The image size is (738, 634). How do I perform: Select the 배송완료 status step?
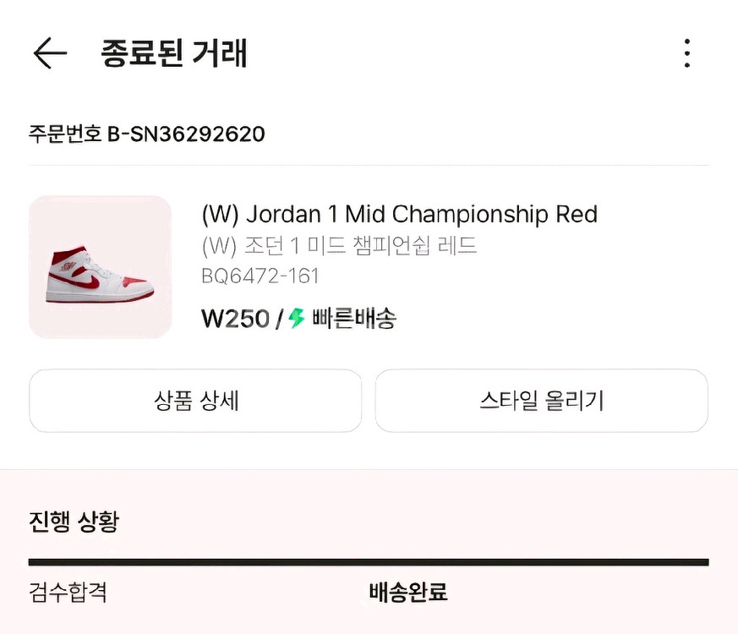click(408, 593)
